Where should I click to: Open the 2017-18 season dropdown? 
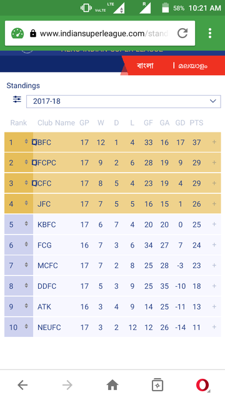[x=124, y=101]
